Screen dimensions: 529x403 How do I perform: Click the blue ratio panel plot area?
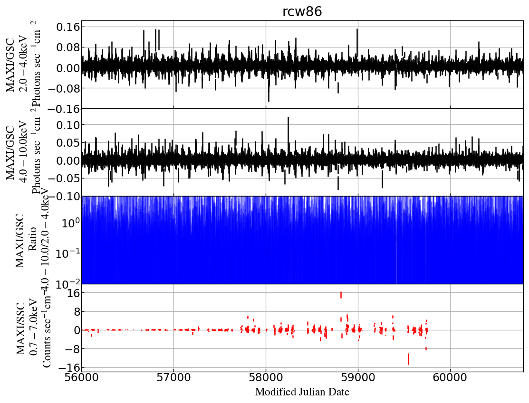click(x=303, y=240)
